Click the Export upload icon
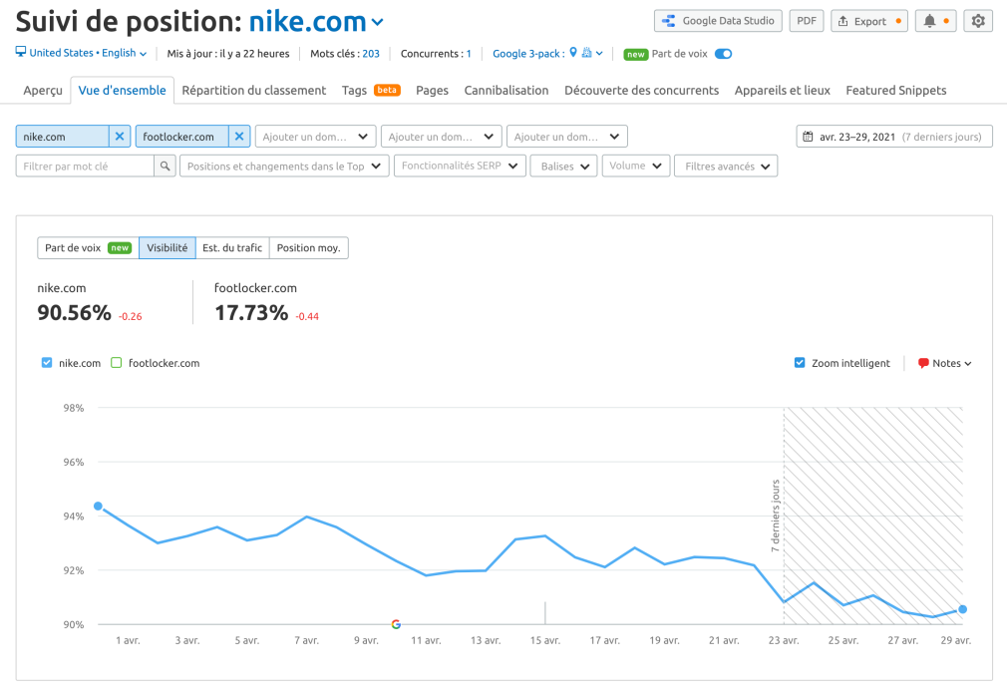This screenshot has height=692, width=1007. (x=843, y=21)
